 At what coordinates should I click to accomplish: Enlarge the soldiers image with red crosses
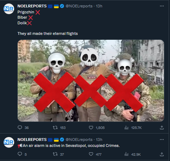pyautogui.click(x=91, y=81)
